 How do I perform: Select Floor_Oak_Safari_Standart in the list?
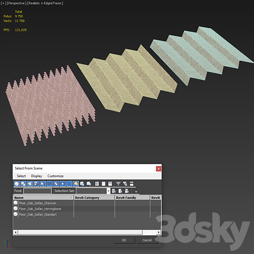pos(38,214)
